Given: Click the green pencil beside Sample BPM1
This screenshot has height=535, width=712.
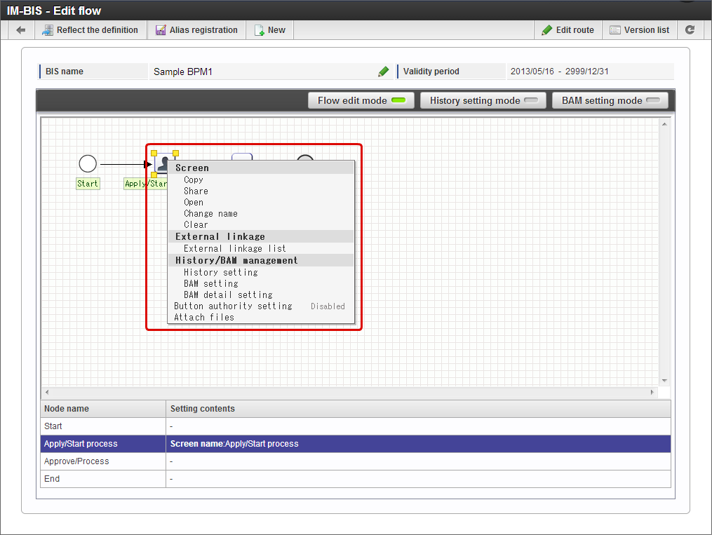Looking at the screenshot, I should (383, 72).
